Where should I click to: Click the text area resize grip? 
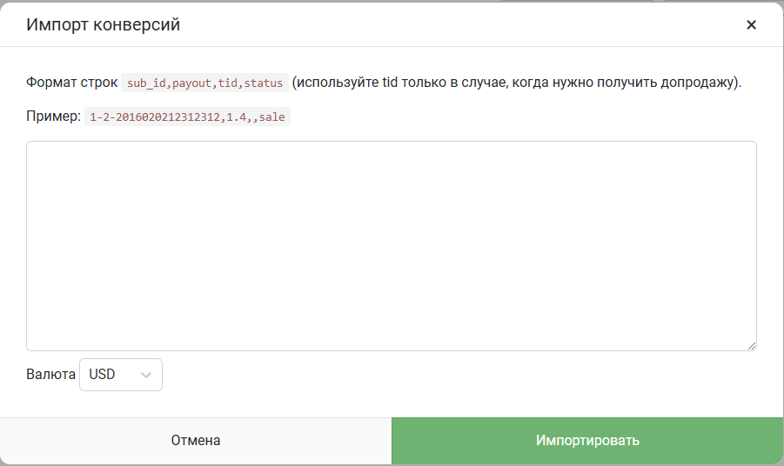coord(752,346)
